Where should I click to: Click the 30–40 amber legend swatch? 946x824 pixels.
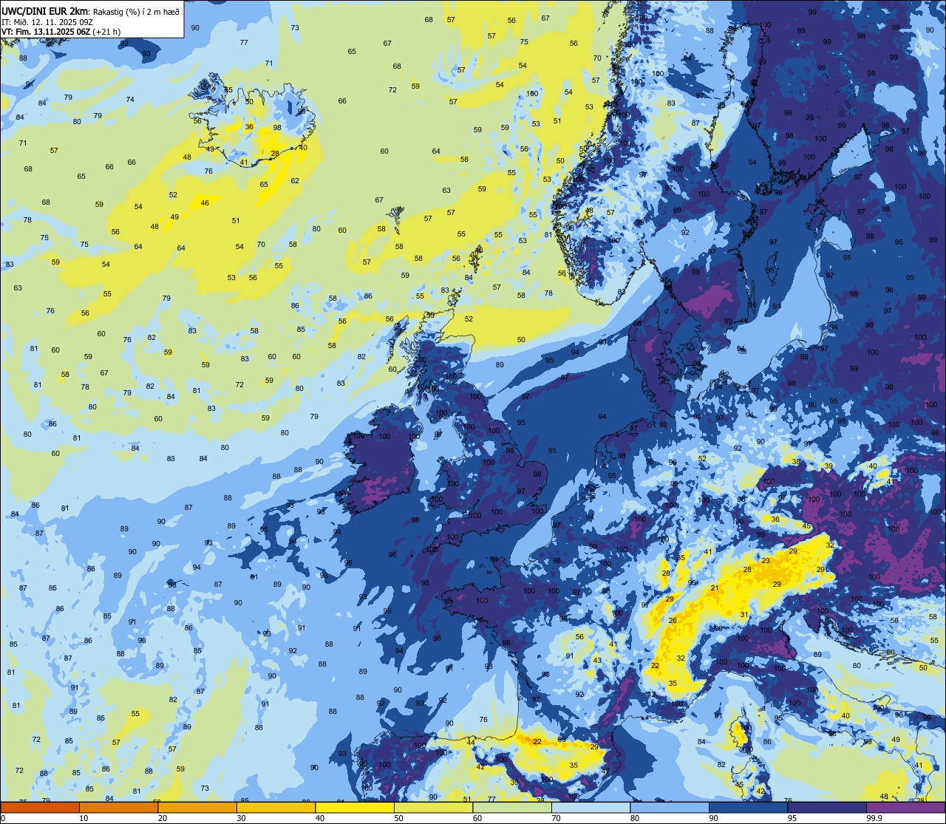(x=276, y=807)
